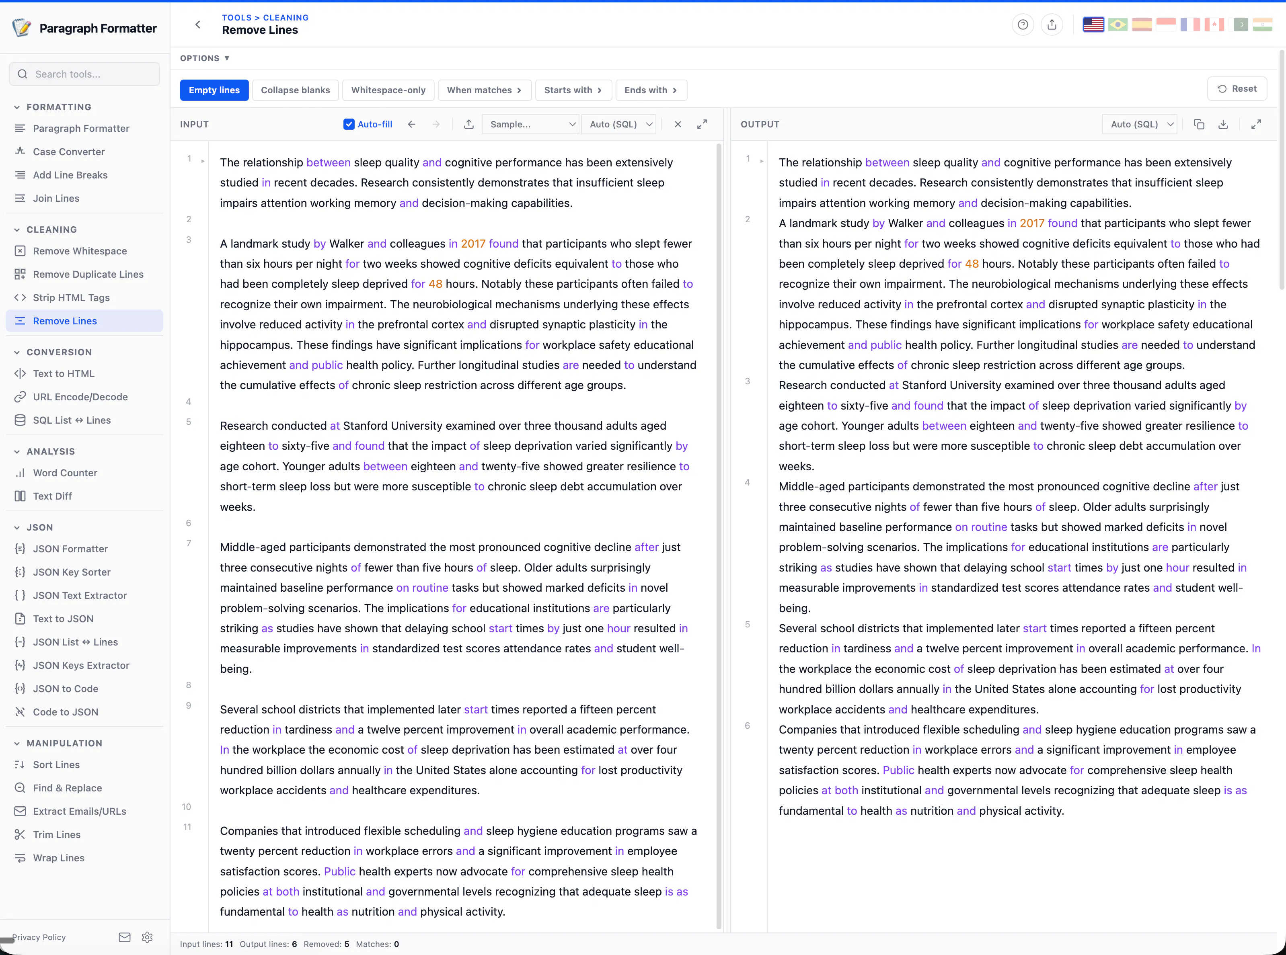This screenshot has width=1286, height=955.
Task: Upload a file to the input panel
Action: pos(469,124)
